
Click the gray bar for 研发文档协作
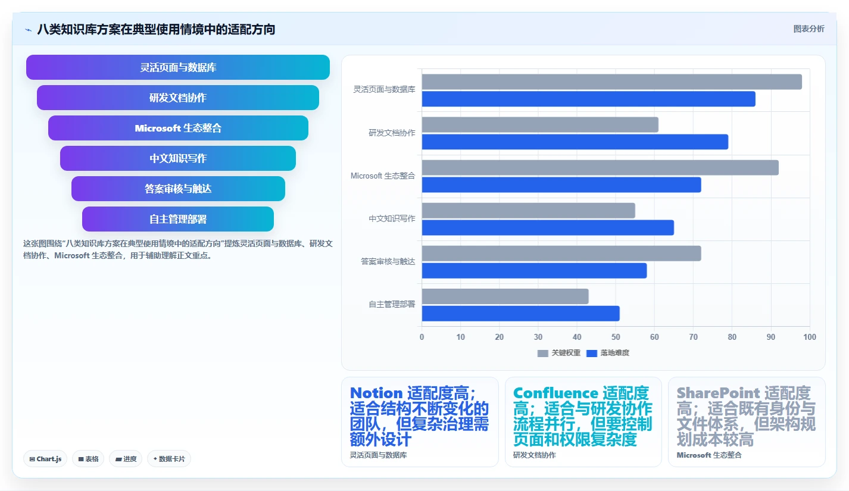(x=540, y=124)
